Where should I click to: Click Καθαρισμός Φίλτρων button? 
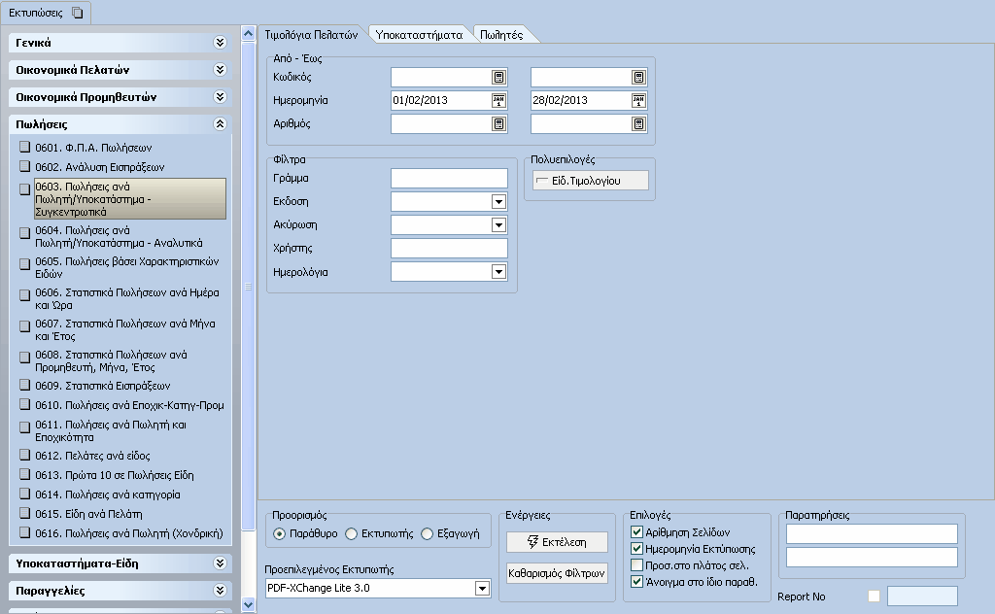(557, 573)
